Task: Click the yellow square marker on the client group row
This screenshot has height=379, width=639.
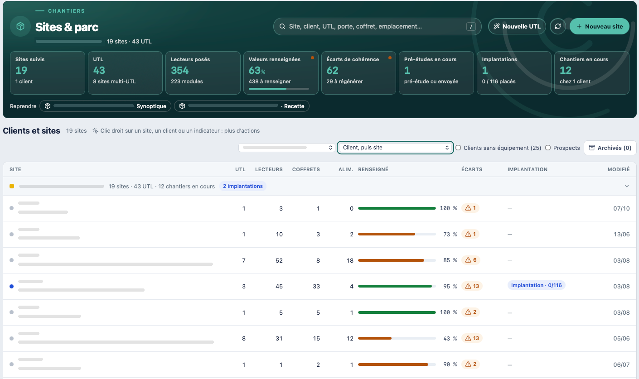Action: (x=12, y=186)
